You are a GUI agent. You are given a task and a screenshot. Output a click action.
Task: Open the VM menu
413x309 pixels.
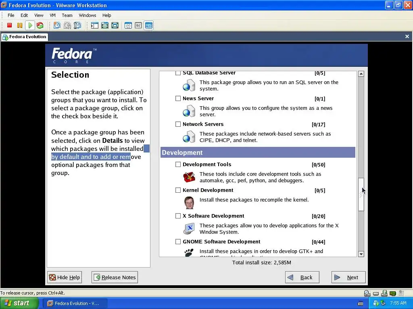point(53,15)
